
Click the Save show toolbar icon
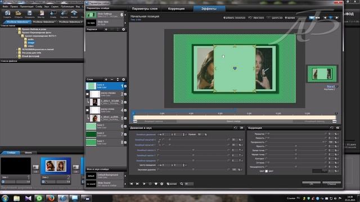click(30, 13)
